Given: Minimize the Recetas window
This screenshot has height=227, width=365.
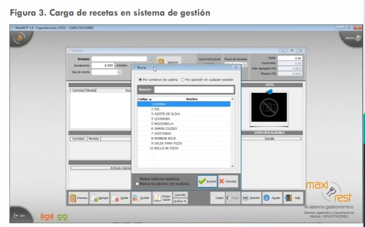Looking at the screenshot, I should click(x=283, y=51).
